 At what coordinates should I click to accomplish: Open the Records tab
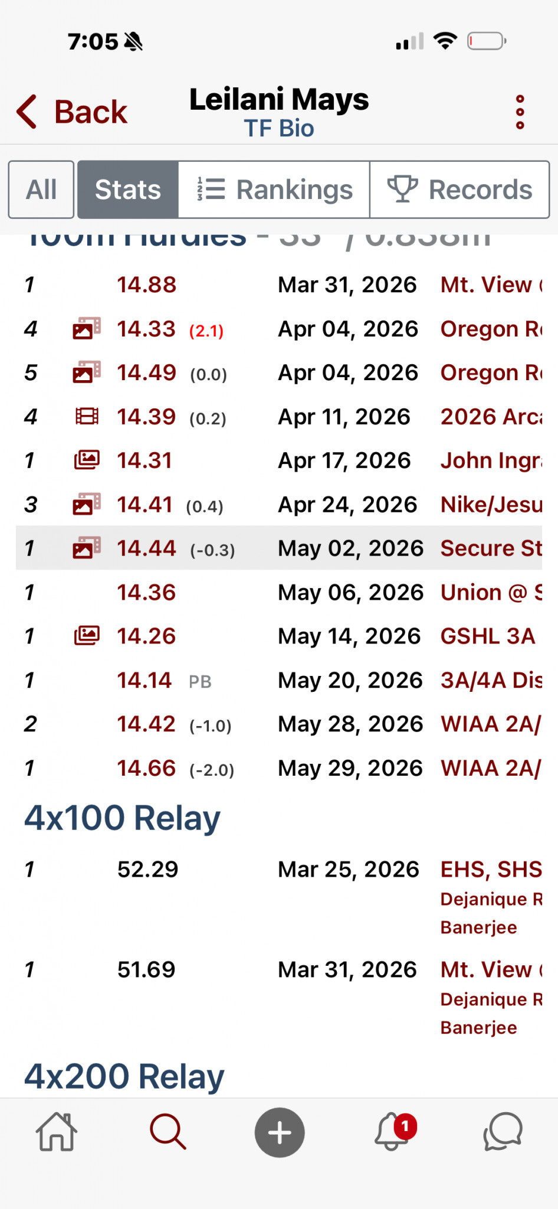[459, 189]
